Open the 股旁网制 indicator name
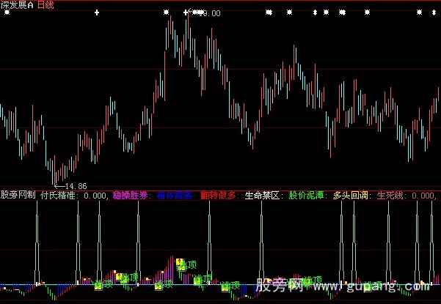The width and height of the screenshot is (441, 304). 18,196
